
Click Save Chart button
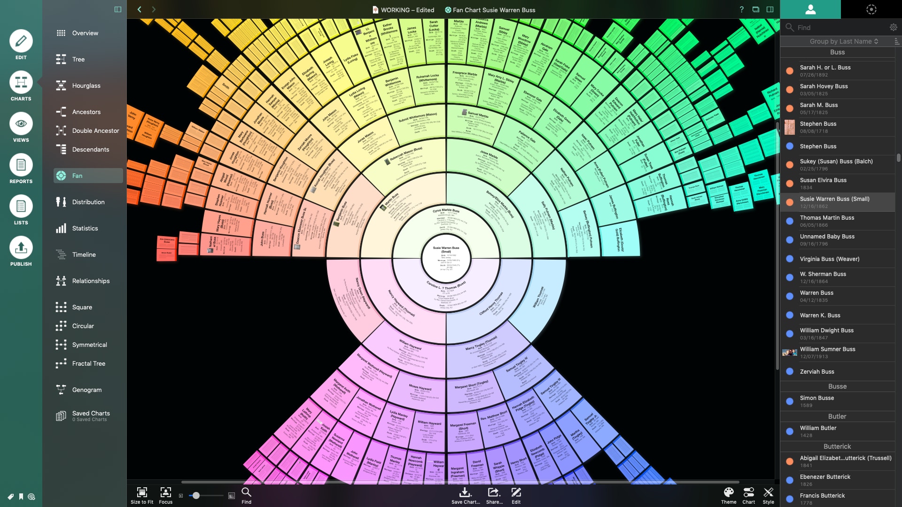coord(466,495)
